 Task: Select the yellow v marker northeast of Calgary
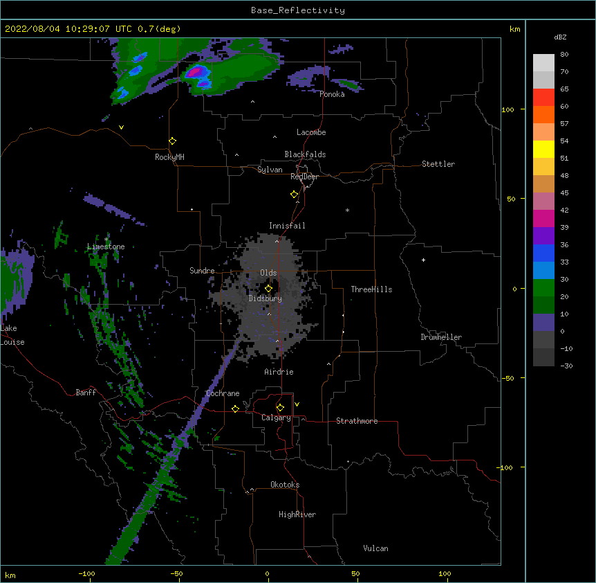[297, 404]
